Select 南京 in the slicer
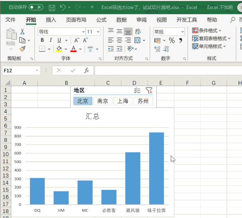The width and height of the screenshot is (242, 218). point(103,101)
